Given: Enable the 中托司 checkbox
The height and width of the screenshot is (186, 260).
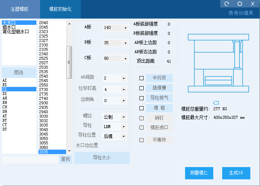Looking at the screenshot, I should [x=141, y=78].
